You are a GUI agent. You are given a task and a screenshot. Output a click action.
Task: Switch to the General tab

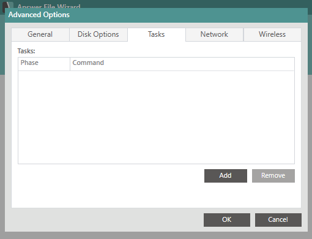pyautogui.click(x=40, y=34)
